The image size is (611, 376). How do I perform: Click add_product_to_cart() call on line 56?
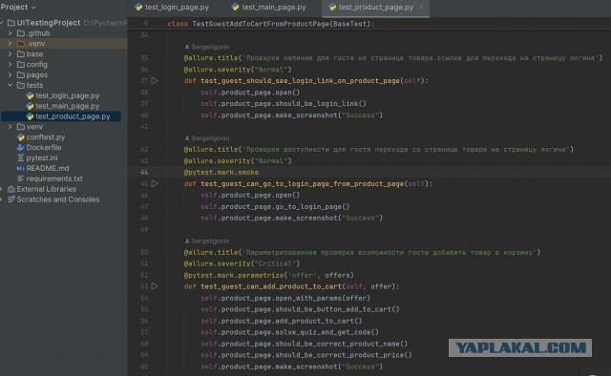coord(318,321)
